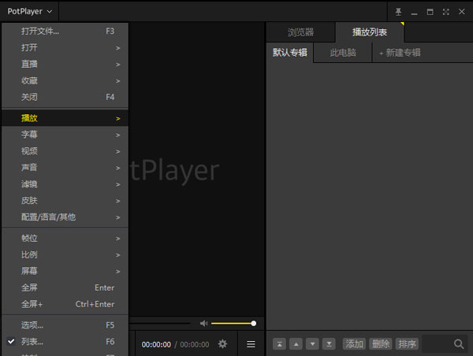Expand the 打开 submenu
473x356 pixels.
coord(65,47)
